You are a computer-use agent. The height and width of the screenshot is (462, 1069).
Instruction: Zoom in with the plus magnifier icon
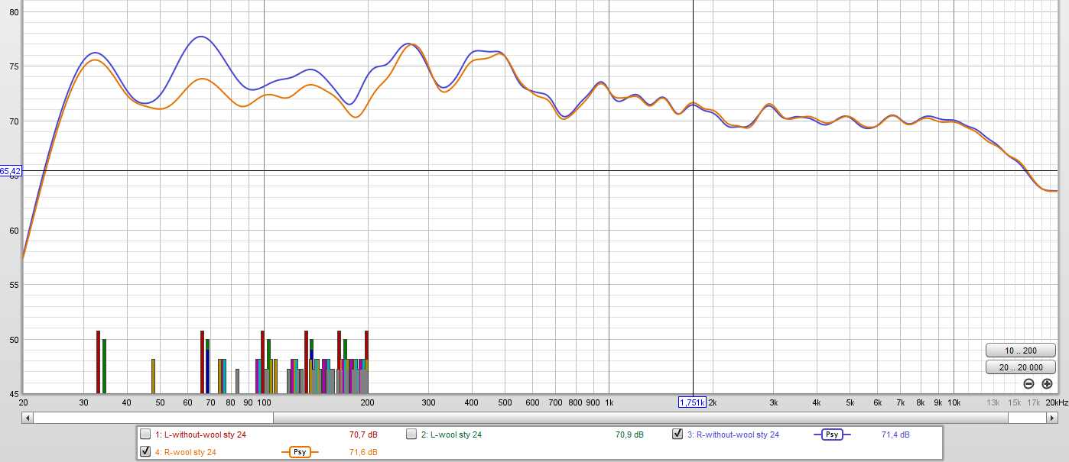[x=1047, y=384]
